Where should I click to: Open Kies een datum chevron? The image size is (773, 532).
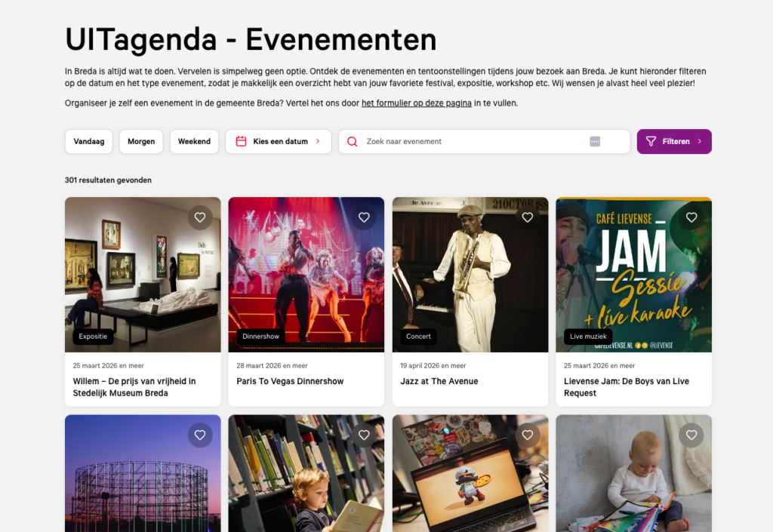click(x=318, y=141)
